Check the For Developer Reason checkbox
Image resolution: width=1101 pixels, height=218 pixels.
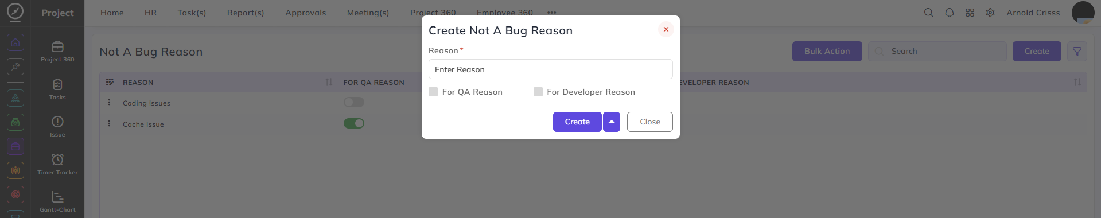538,92
